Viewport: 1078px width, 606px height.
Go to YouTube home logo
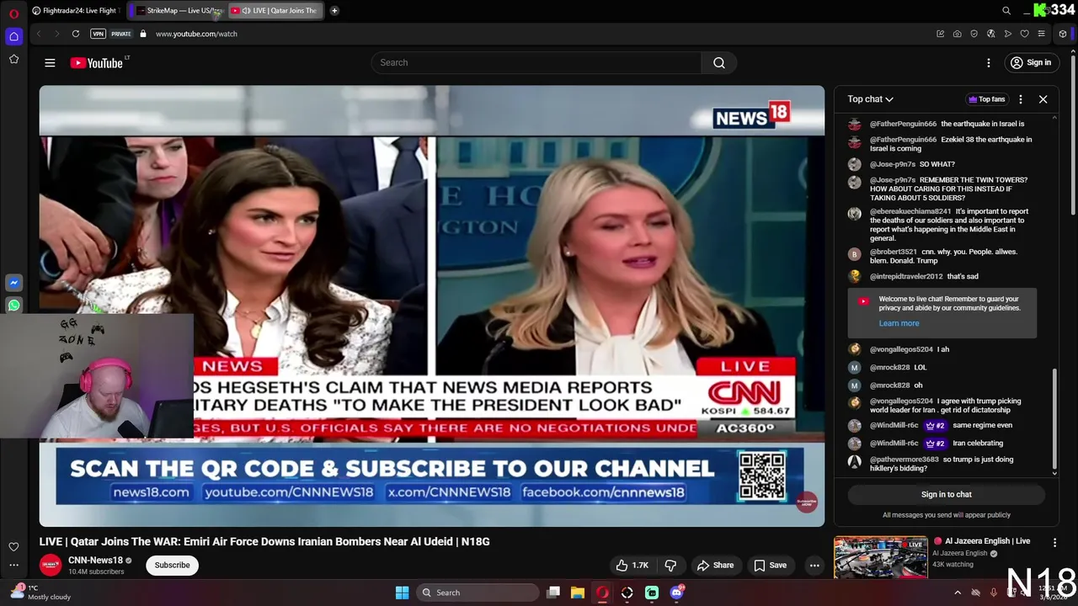(99, 62)
